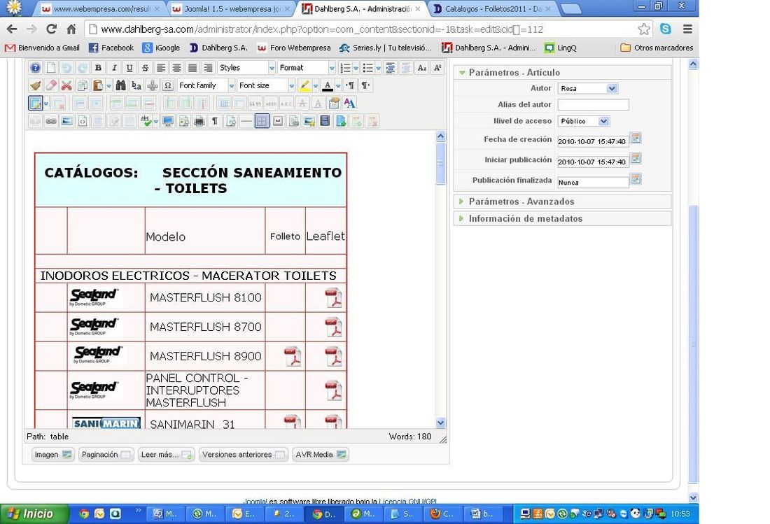Click the Copy icon in the editor toolbar
Image resolution: width=770 pixels, height=524 pixels.
(83, 85)
